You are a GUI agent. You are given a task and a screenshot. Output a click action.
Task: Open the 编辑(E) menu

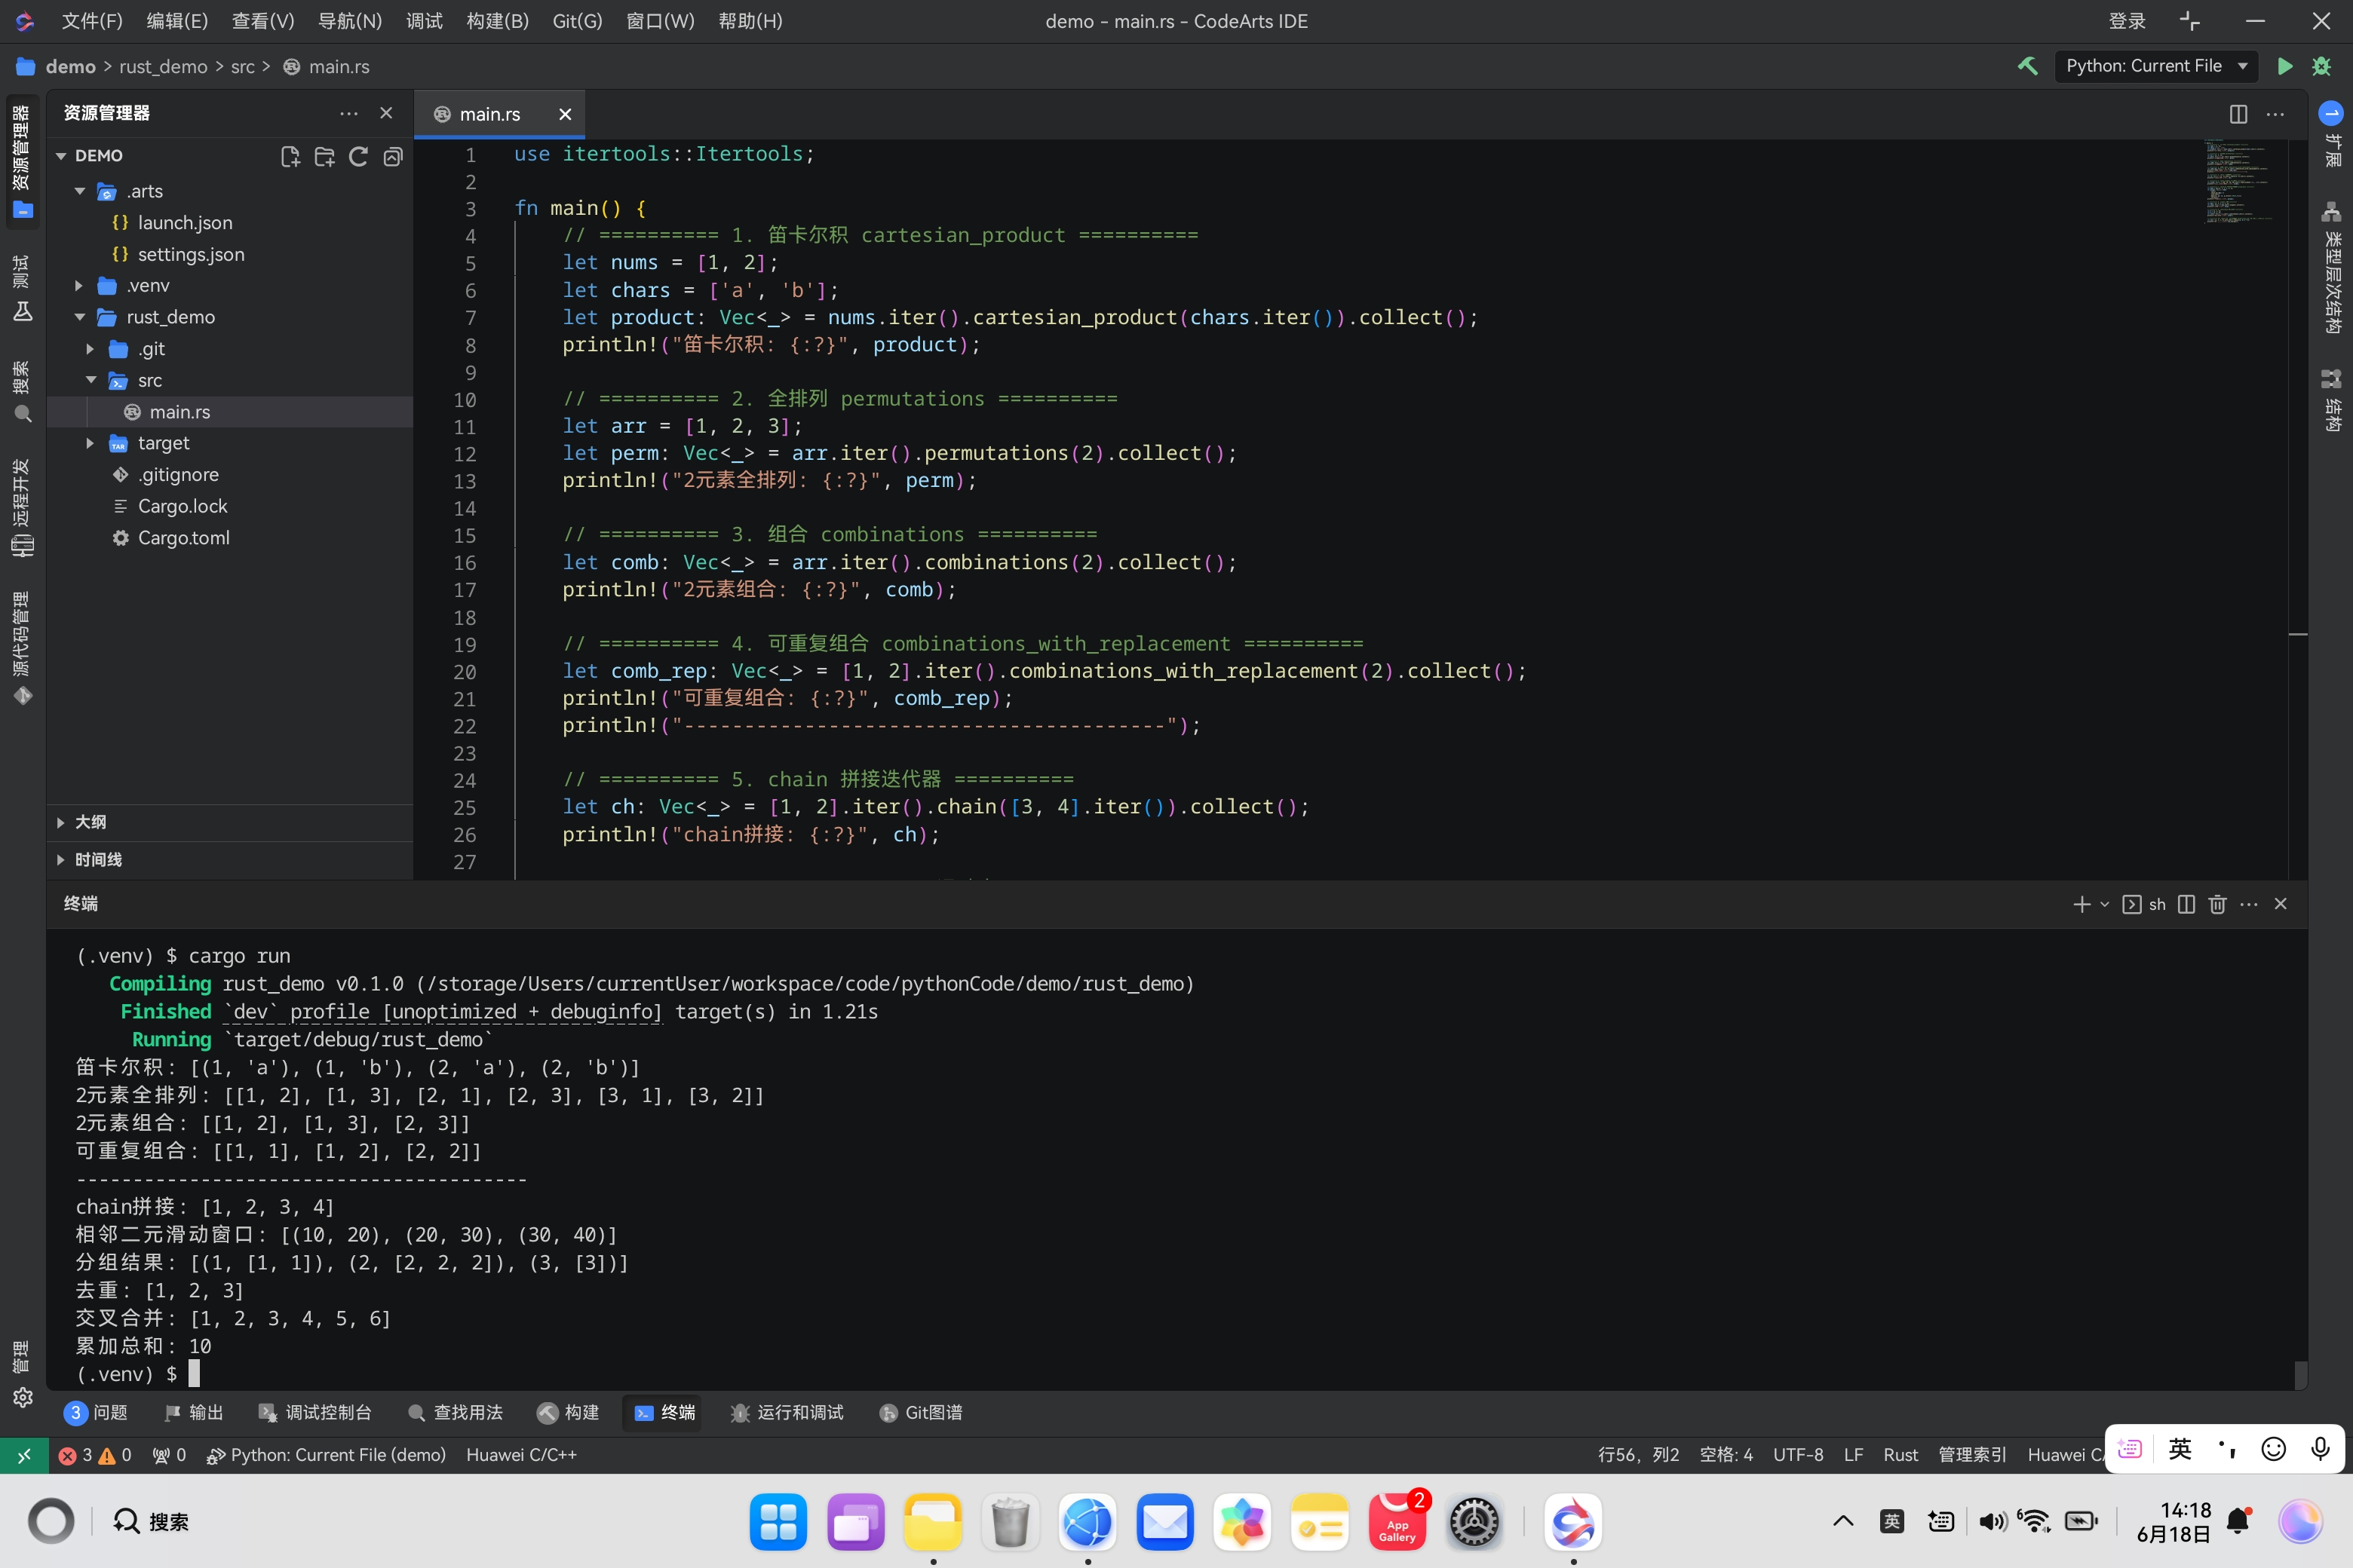tap(177, 21)
